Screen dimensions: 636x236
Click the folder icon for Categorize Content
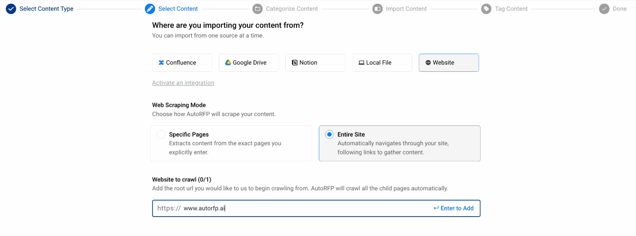coord(257,9)
